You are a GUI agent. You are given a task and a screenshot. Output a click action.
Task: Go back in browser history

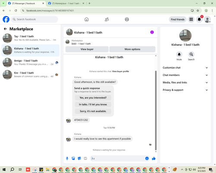[4, 10]
